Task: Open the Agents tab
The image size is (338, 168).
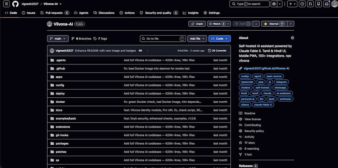Action: point(81,13)
